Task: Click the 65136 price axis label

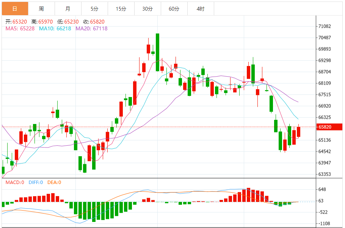Action: (325, 140)
